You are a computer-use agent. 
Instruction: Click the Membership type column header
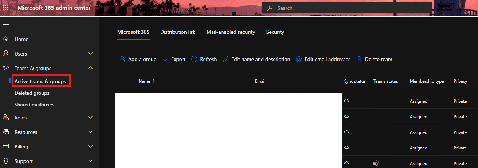tap(427, 81)
